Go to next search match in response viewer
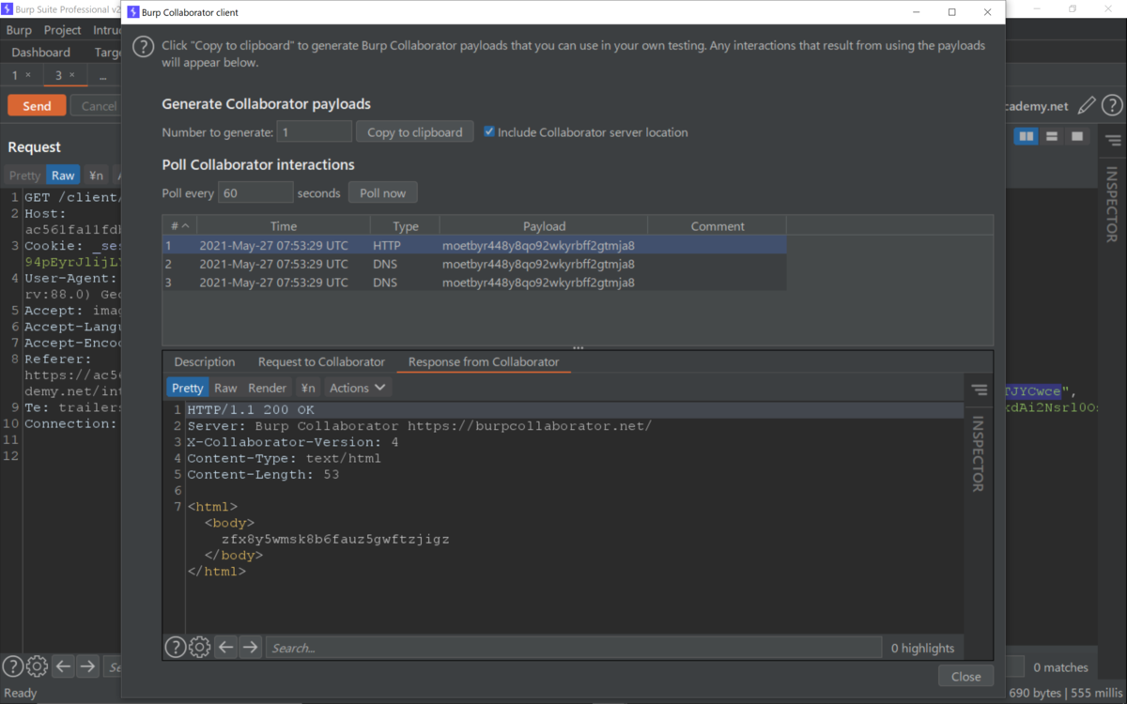The width and height of the screenshot is (1127, 704). [x=250, y=647]
